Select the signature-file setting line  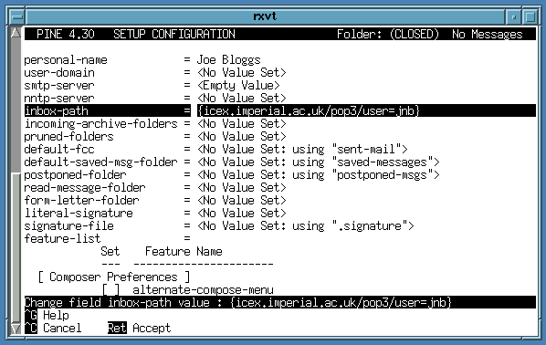click(219, 226)
